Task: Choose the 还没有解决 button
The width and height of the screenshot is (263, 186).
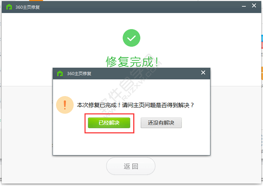Action: [x=161, y=123]
